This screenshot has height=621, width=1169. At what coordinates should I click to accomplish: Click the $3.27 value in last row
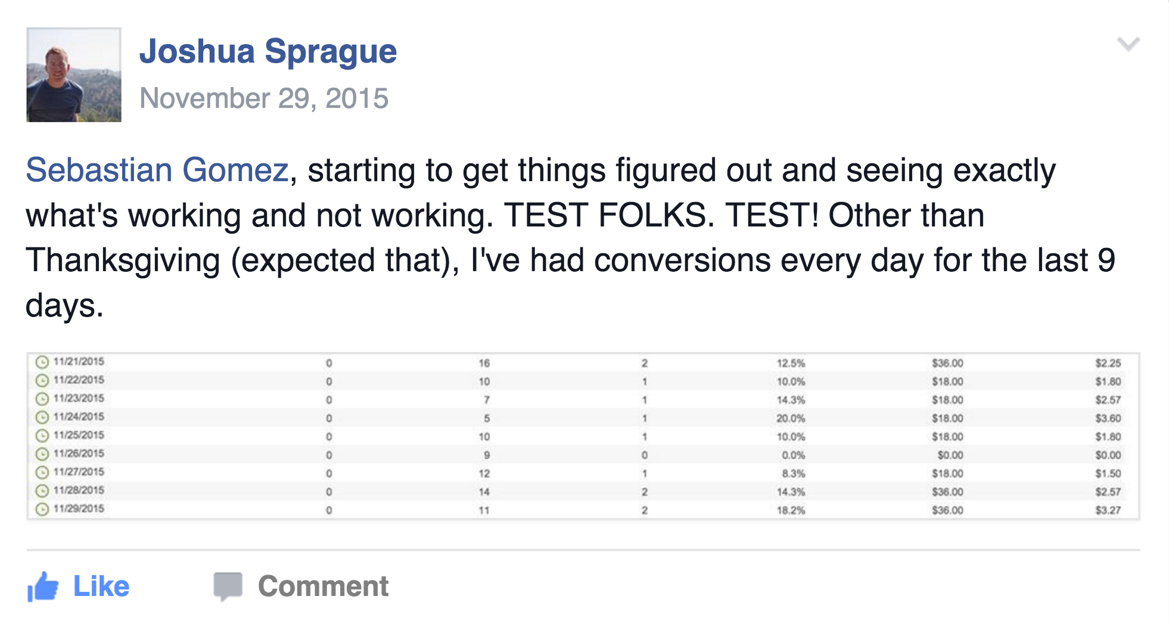(x=1108, y=510)
